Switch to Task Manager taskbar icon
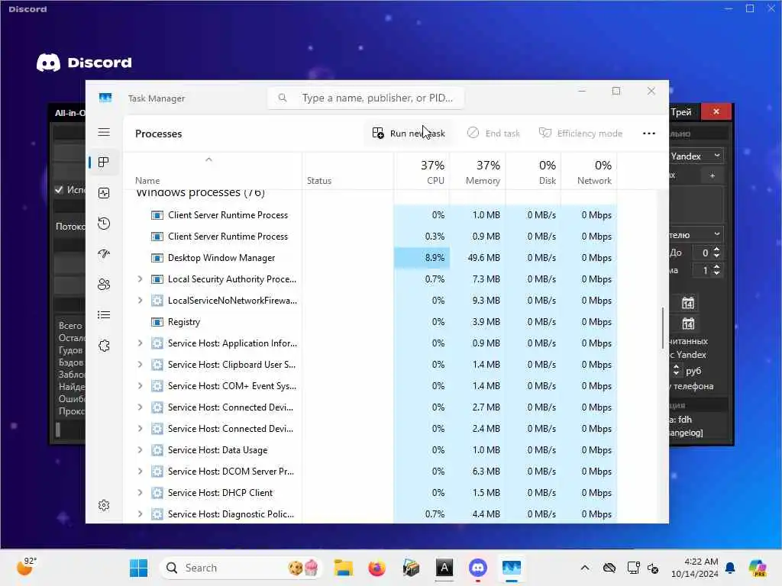 point(512,568)
